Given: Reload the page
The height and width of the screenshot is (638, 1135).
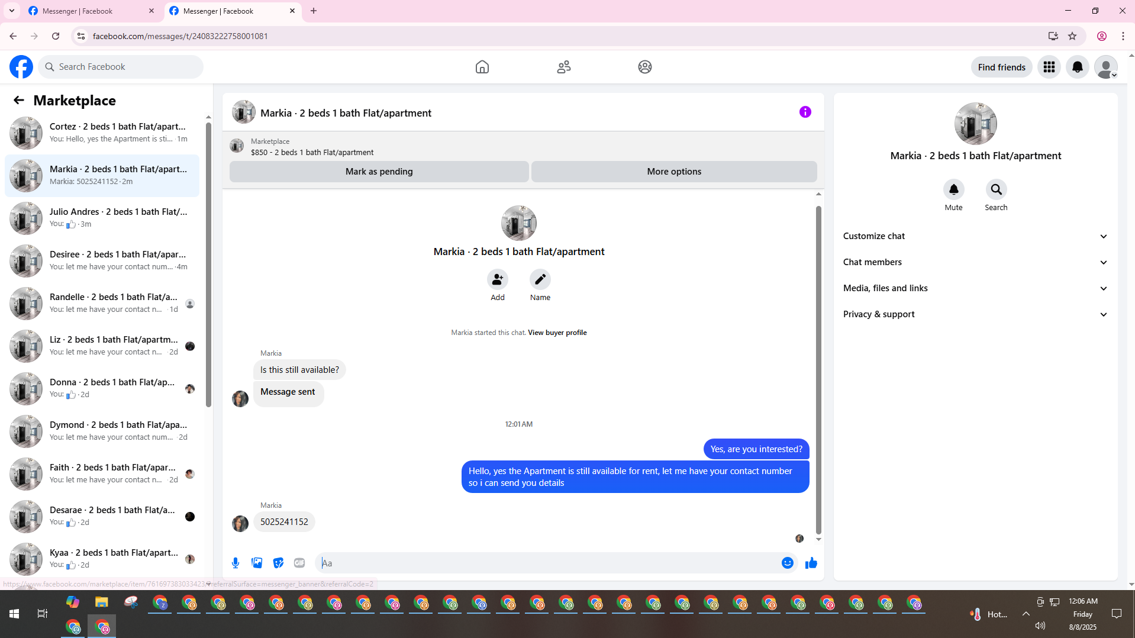Looking at the screenshot, I should tap(56, 36).
